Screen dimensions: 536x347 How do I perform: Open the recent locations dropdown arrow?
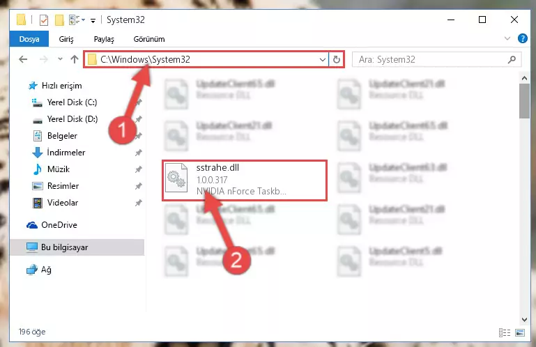coord(60,59)
